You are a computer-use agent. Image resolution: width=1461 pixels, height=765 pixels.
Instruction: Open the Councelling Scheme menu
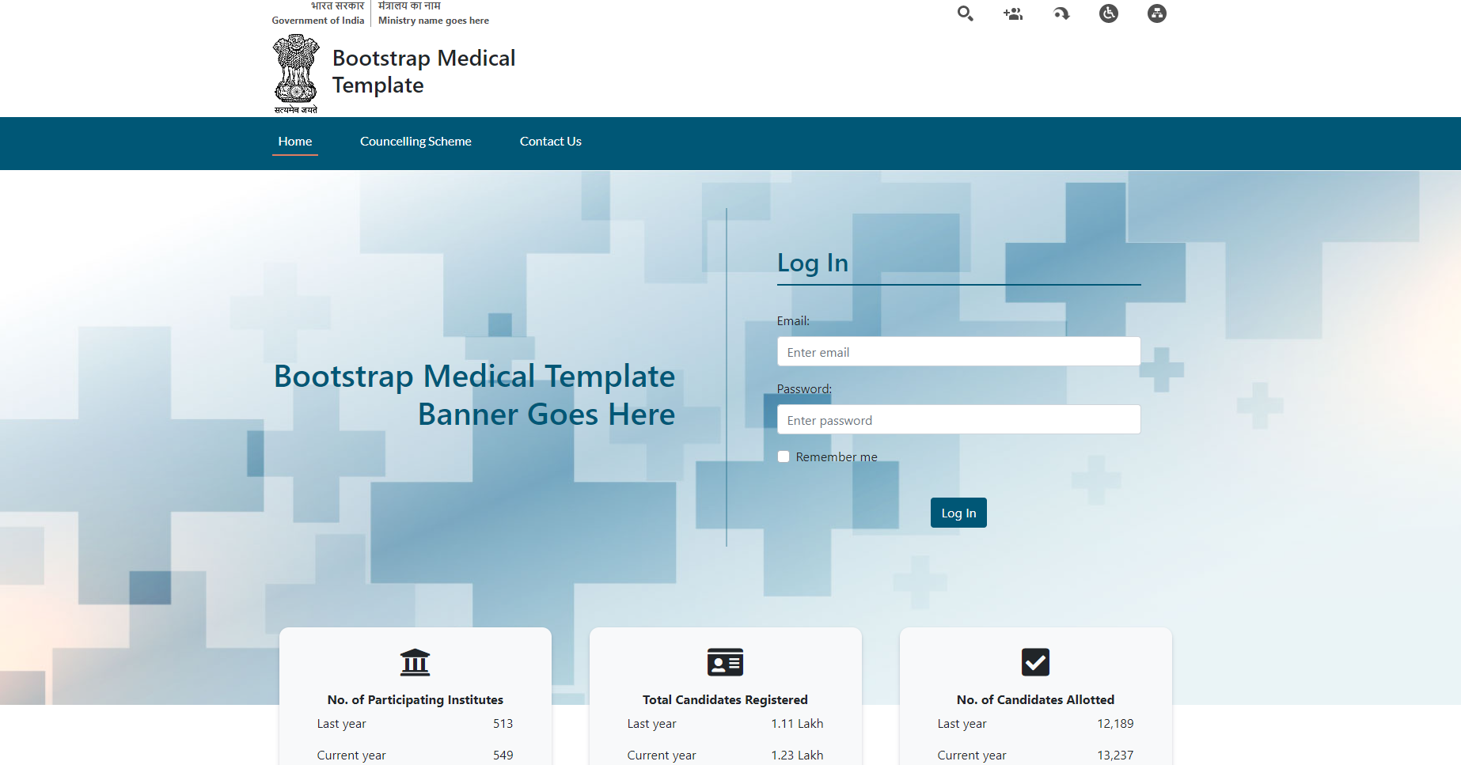coord(416,142)
